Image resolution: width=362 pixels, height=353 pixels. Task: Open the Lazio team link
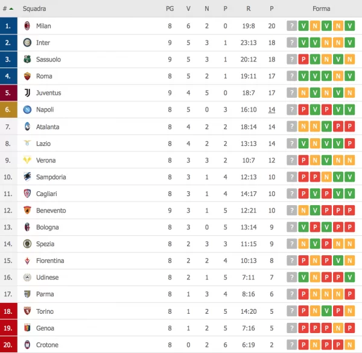coord(43,144)
